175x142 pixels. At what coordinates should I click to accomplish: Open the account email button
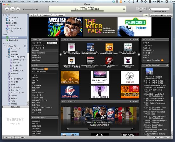[x=161, y=15]
